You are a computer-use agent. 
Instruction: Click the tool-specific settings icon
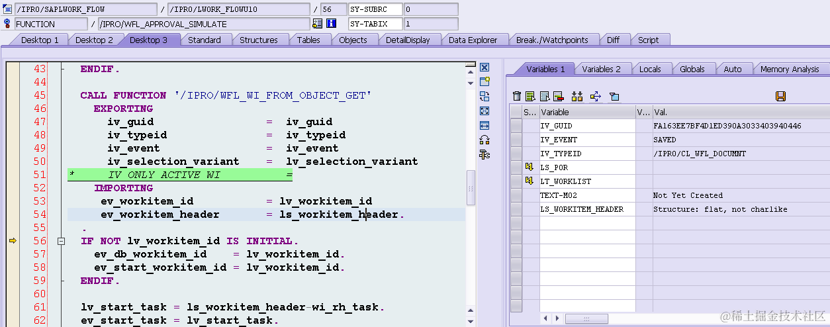pyautogui.click(x=484, y=154)
